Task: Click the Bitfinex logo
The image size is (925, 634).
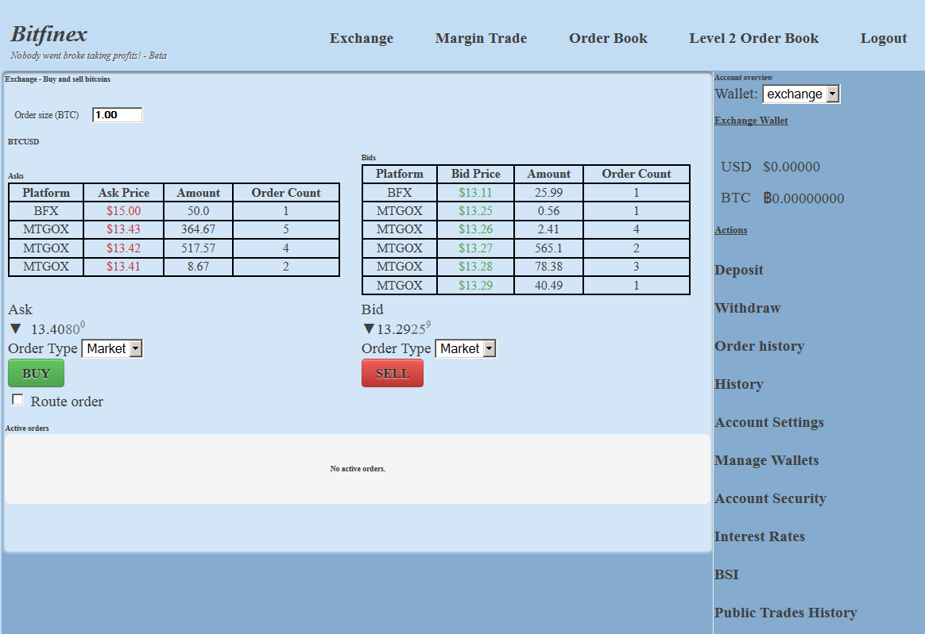Action: click(49, 34)
